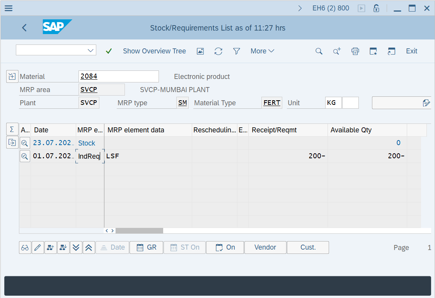
Task: Click Show Overview Tree
Action: 154,51
